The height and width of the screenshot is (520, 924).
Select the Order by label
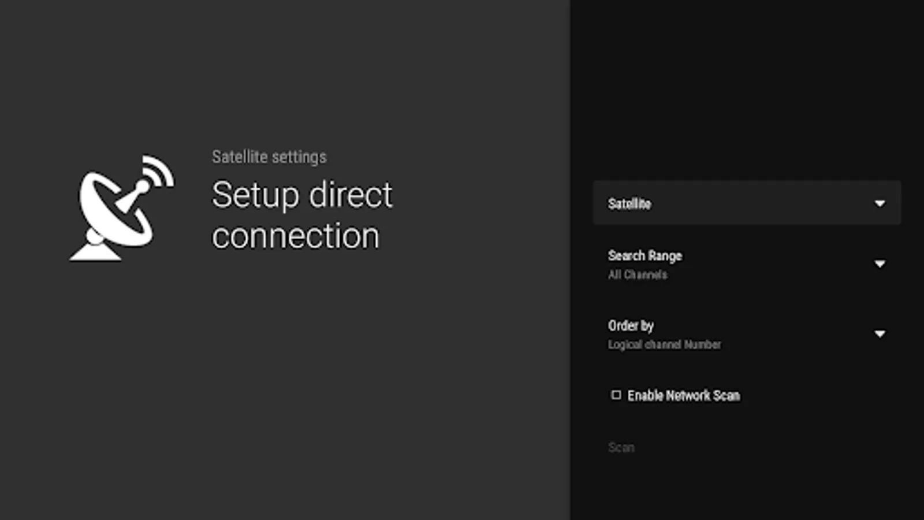(x=631, y=326)
